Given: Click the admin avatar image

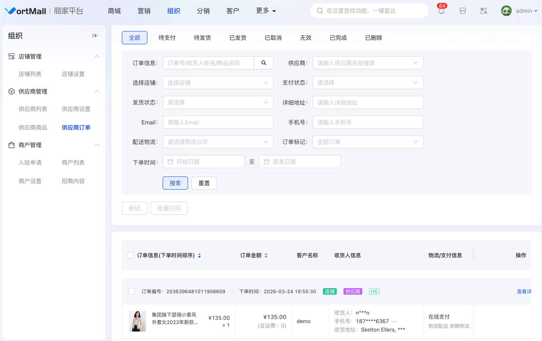Looking at the screenshot, I should [506, 11].
